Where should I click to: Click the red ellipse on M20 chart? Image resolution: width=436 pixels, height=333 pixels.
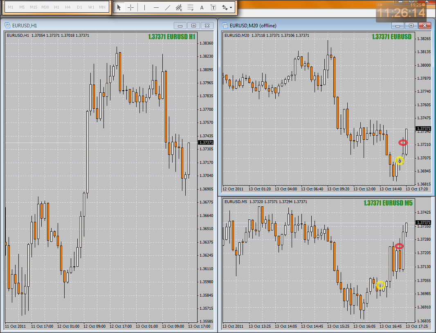(403, 143)
